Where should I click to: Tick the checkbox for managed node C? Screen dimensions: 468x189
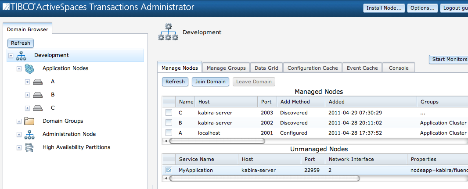click(169, 113)
